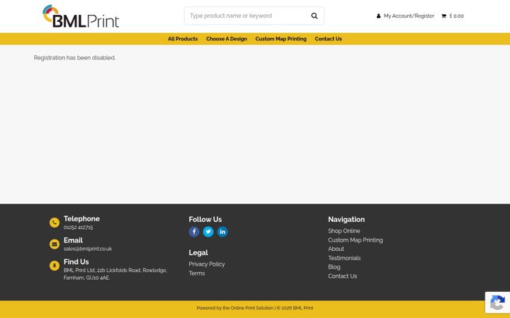Open the Privacy Policy link
This screenshot has width=510, height=318.
[x=207, y=264]
